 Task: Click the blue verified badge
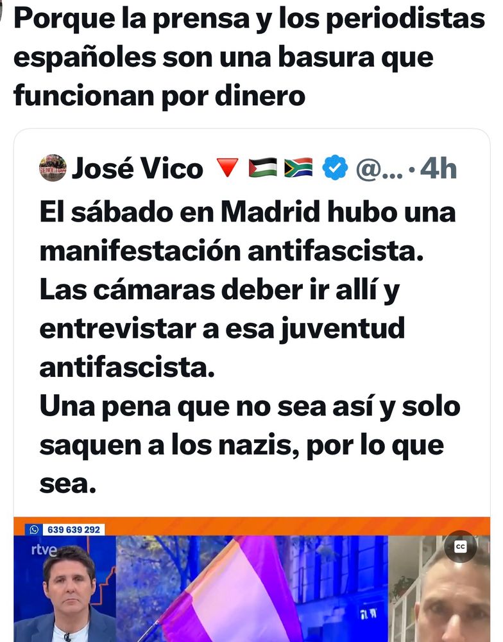click(335, 168)
